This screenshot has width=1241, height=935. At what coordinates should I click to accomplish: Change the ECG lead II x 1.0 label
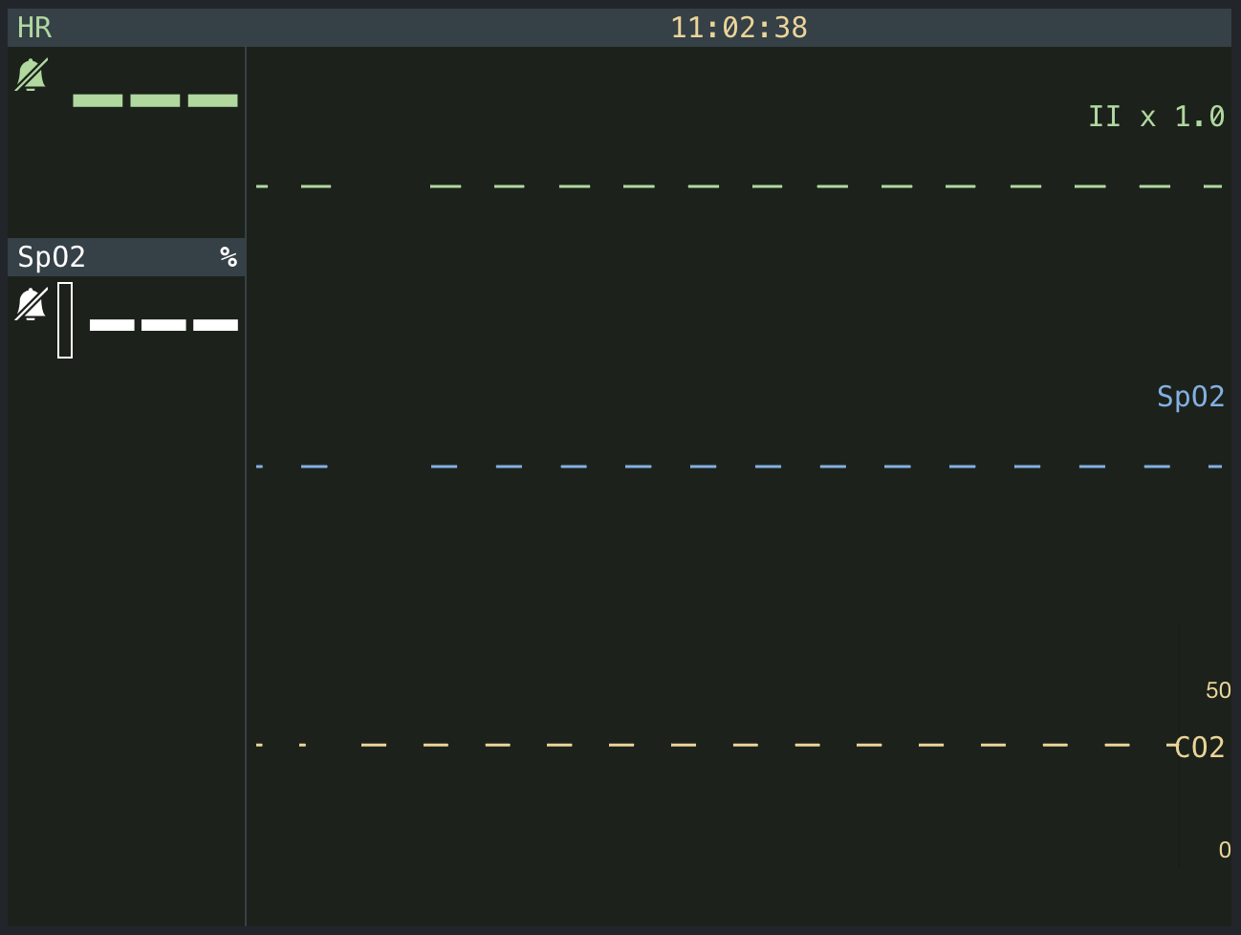point(1156,117)
